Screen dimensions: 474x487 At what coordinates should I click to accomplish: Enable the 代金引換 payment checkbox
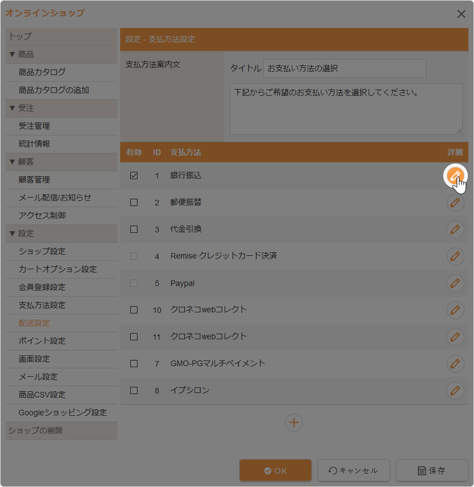tap(134, 230)
